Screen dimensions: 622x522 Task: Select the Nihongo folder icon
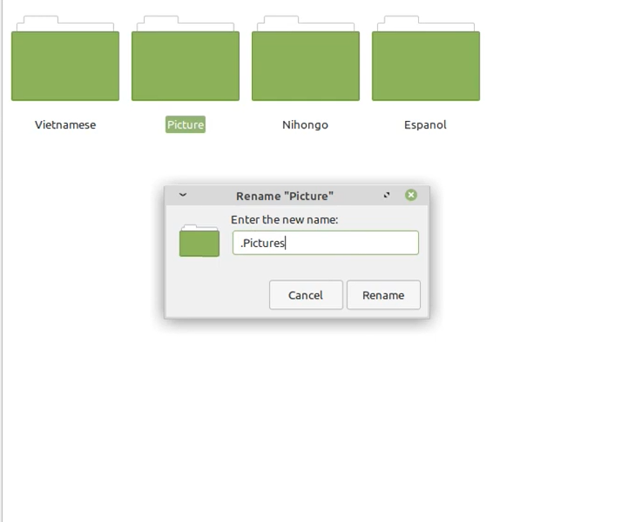coord(306,58)
